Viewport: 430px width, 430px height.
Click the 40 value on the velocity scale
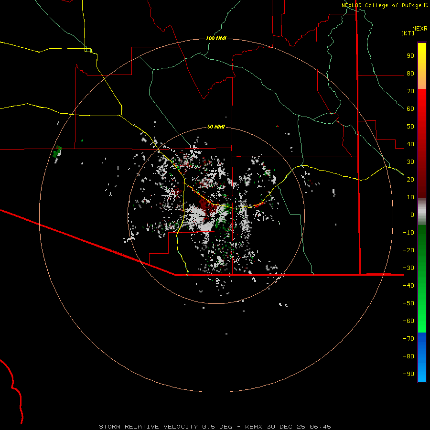tap(410, 144)
